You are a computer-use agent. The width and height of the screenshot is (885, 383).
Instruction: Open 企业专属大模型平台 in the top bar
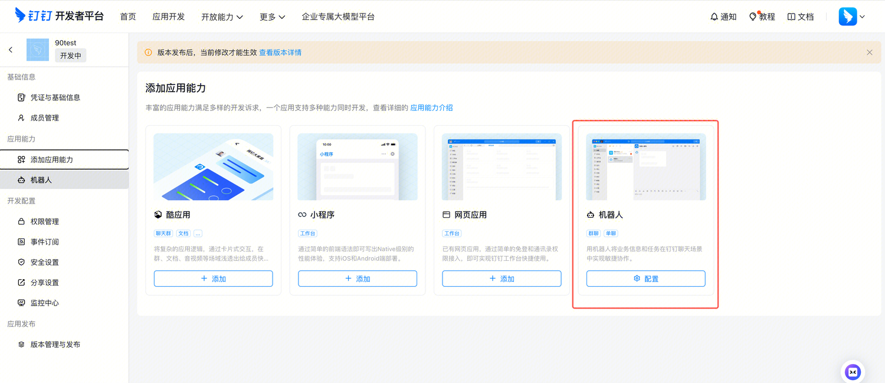point(339,17)
